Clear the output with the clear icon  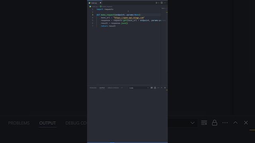[x=151, y=88]
